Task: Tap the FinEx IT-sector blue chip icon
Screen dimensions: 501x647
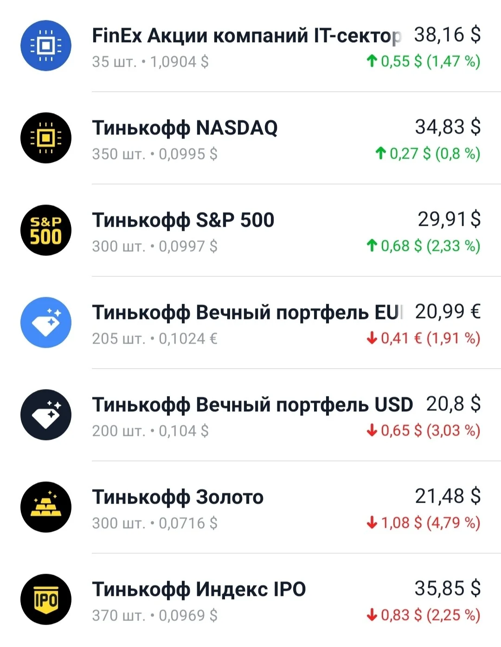Action: [46, 45]
